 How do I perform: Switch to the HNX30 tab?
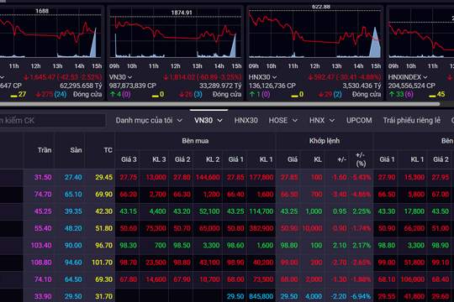tap(245, 120)
